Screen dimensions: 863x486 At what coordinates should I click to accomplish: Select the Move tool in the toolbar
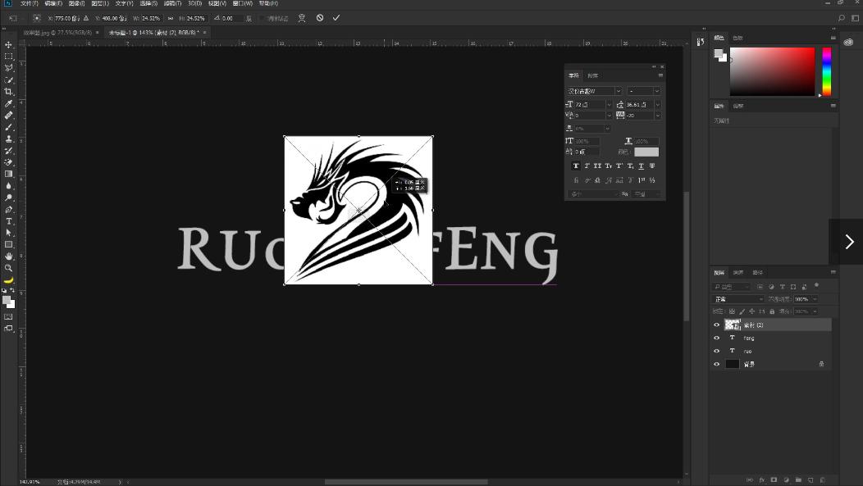click(x=8, y=44)
